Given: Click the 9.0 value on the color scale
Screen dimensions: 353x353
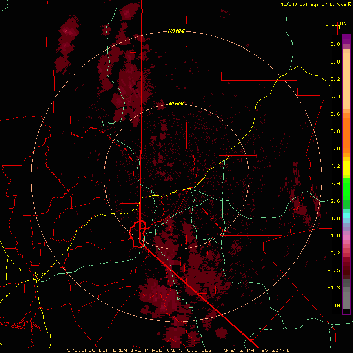Looking at the screenshot, I should coord(335,62).
